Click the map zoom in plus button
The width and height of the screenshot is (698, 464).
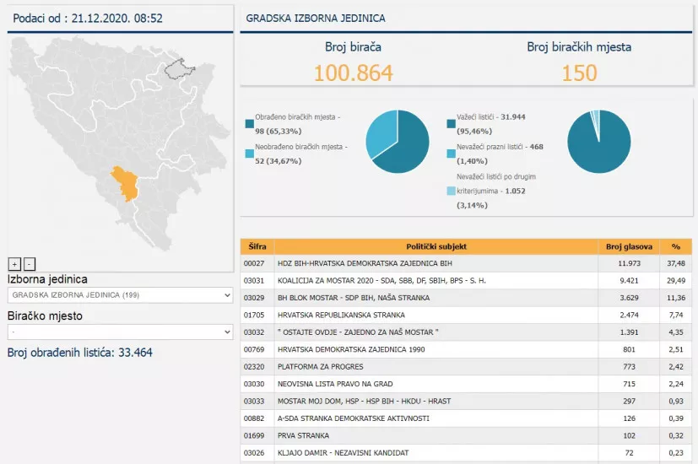pyautogui.click(x=14, y=263)
